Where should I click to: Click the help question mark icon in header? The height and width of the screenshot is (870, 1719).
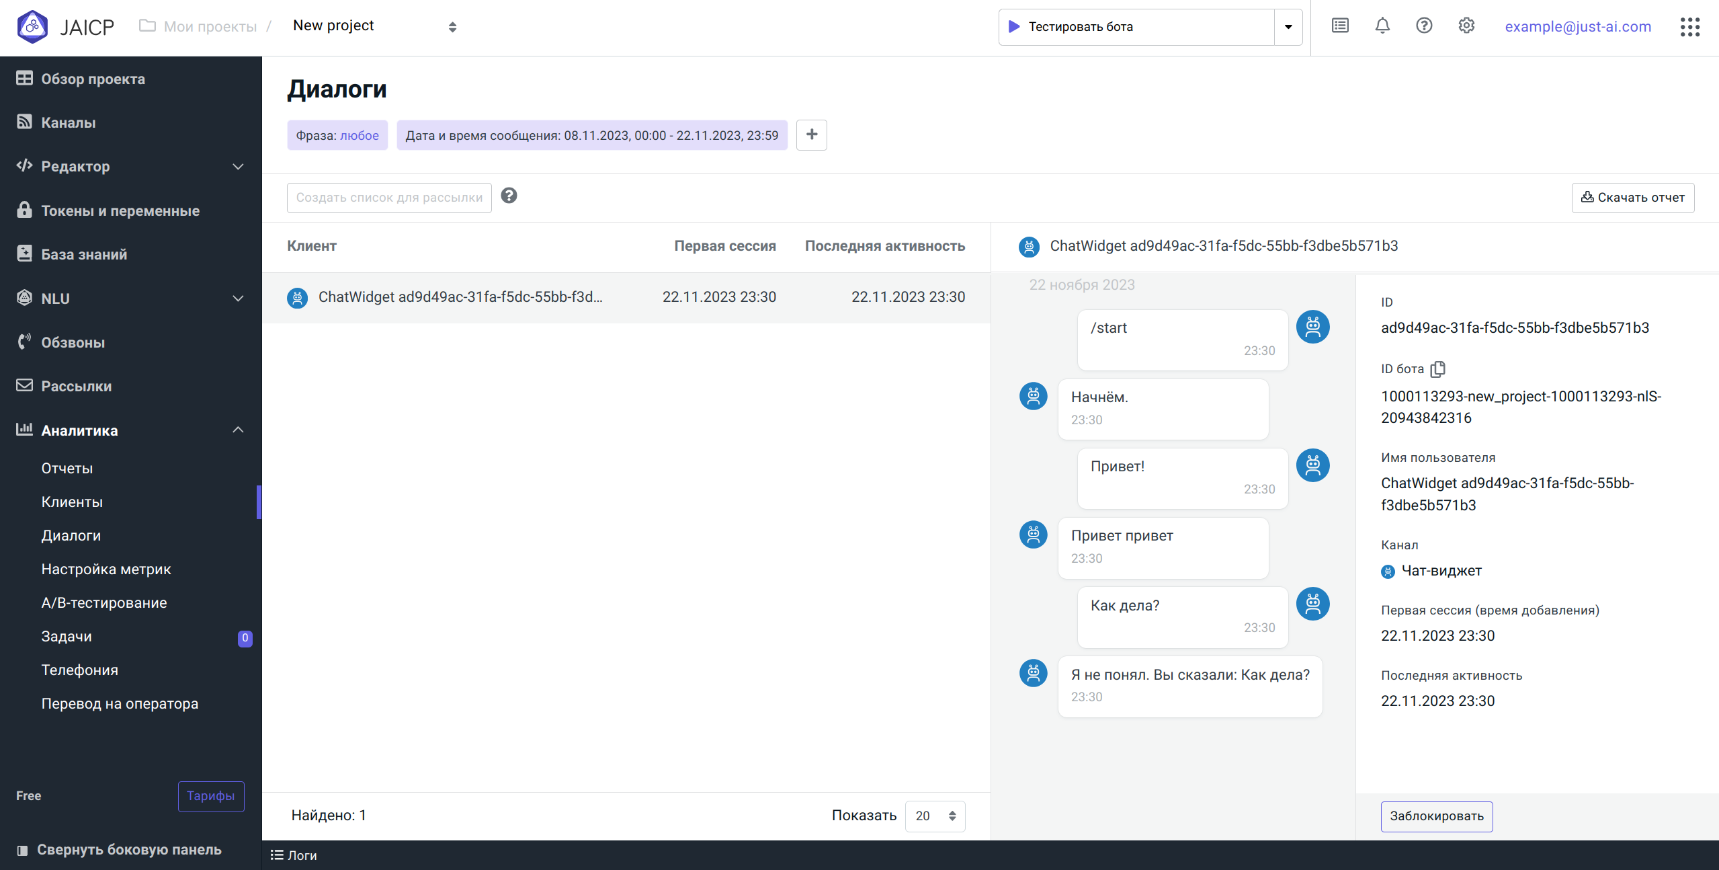pyautogui.click(x=1424, y=26)
